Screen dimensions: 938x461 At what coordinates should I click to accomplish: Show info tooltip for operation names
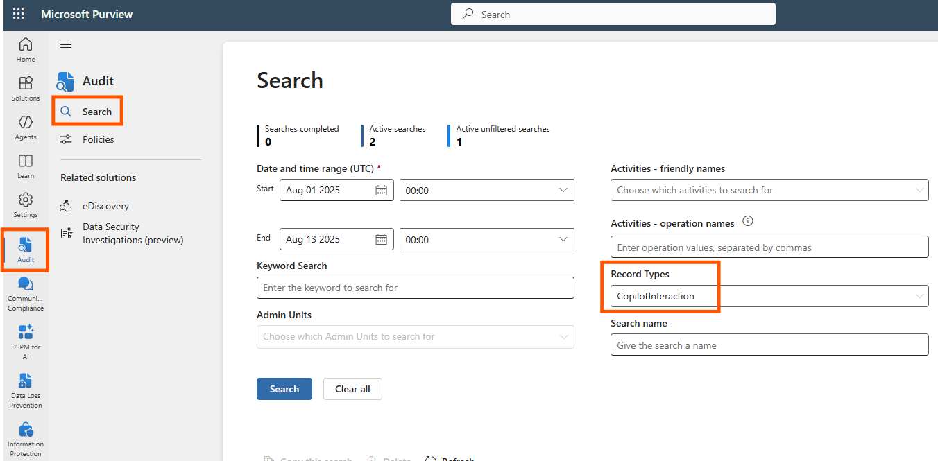point(748,222)
